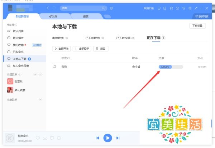This screenshot has height=148, width=215.
Task: Click 全部暂停 button
Action: pos(82,49)
